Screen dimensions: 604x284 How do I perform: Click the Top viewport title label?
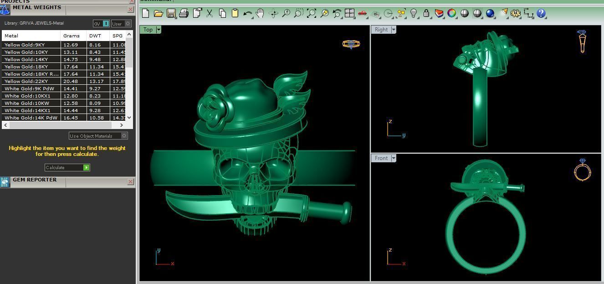pos(148,30)
